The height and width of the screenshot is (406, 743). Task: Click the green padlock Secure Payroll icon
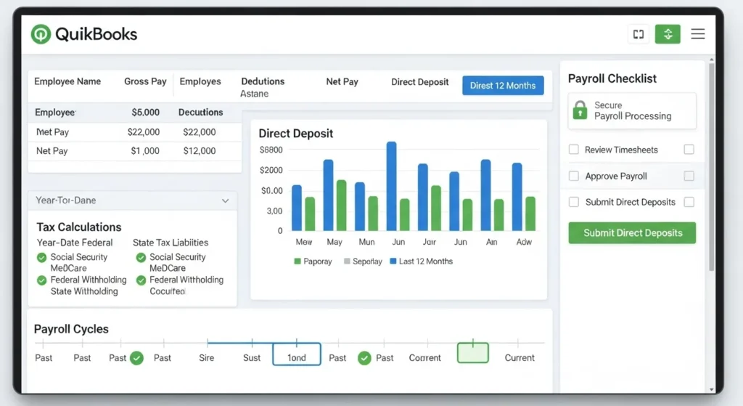pos(580,110)
